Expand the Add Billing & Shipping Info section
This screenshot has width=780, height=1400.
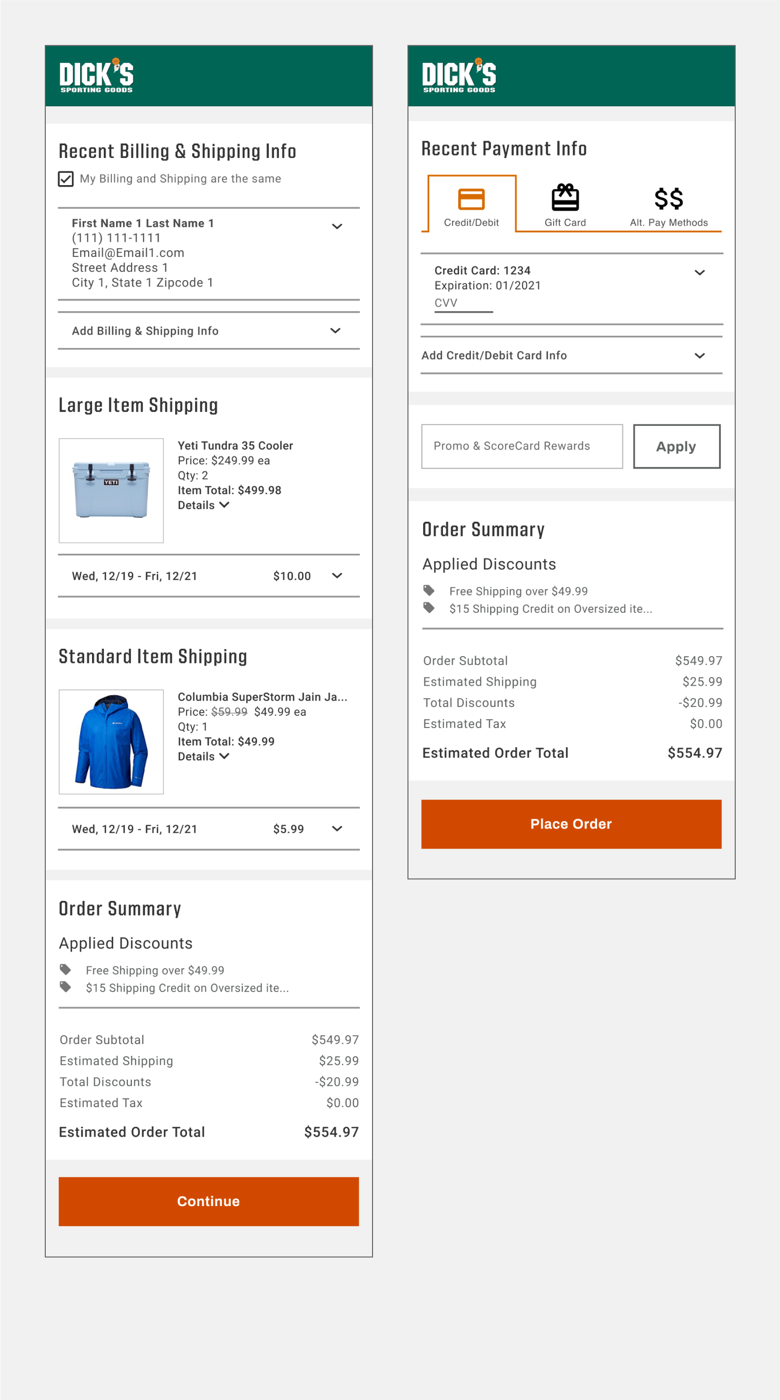tap(209, 330)
